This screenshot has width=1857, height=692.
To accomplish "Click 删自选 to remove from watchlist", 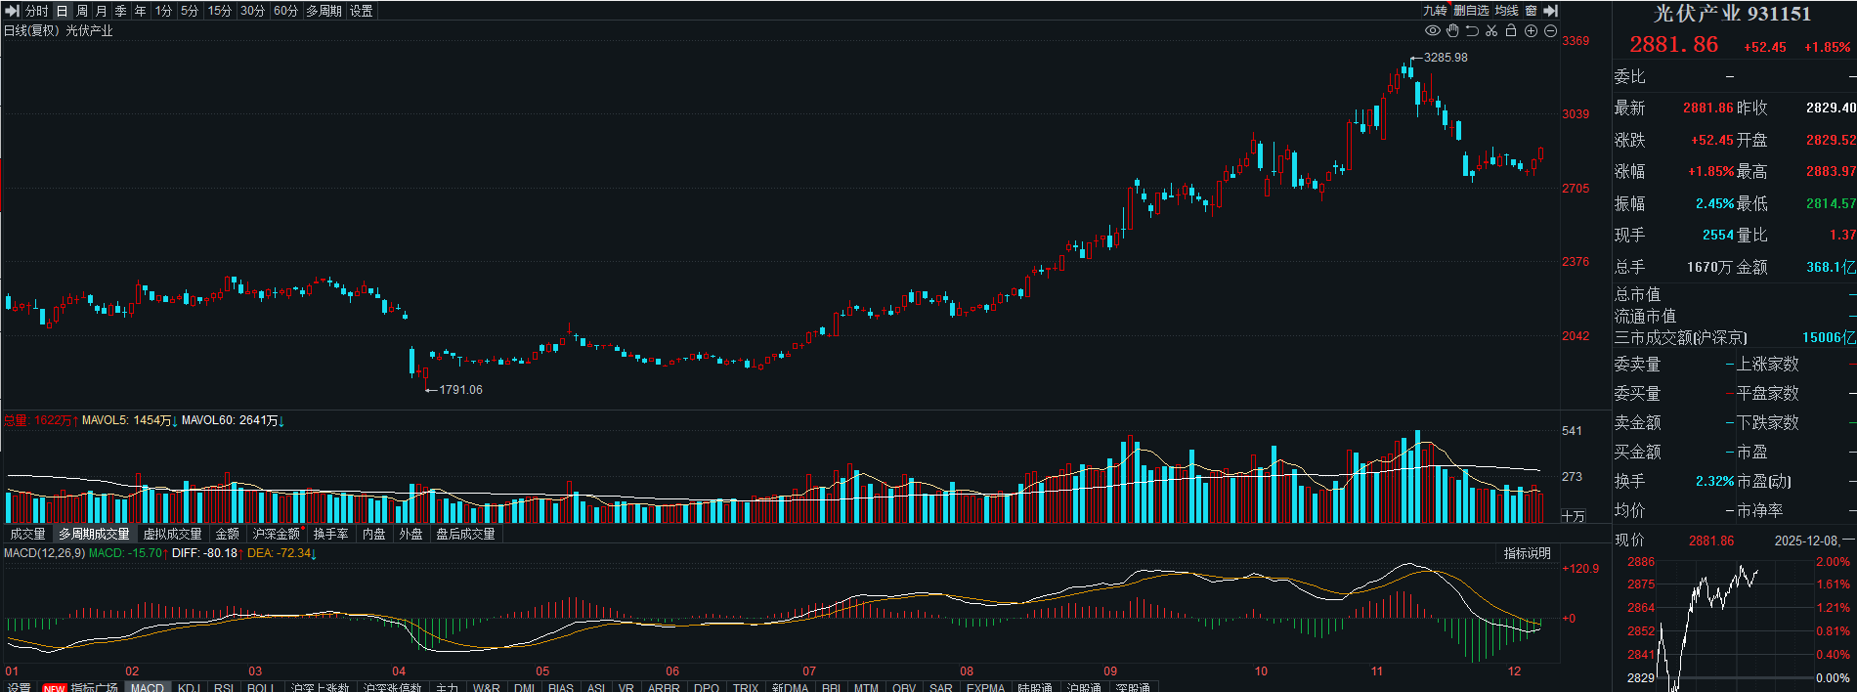I will pos(1471,11).
